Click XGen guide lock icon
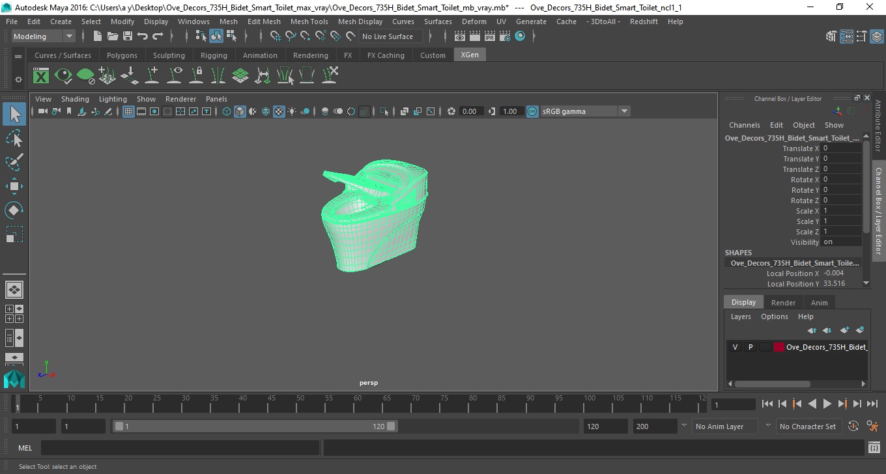The height and width of the screenshot is (474, 886). (x=196, y=76)
